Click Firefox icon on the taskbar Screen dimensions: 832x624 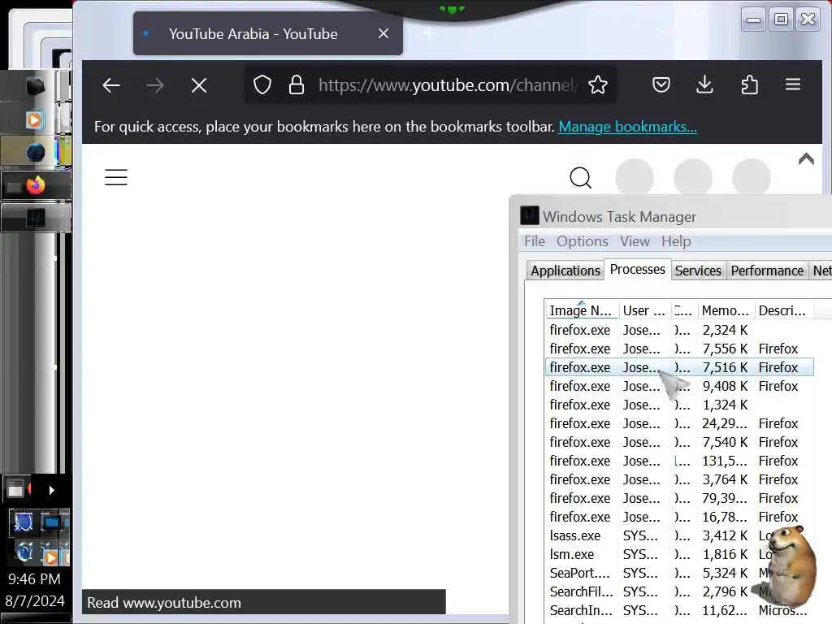click(36, 185)
